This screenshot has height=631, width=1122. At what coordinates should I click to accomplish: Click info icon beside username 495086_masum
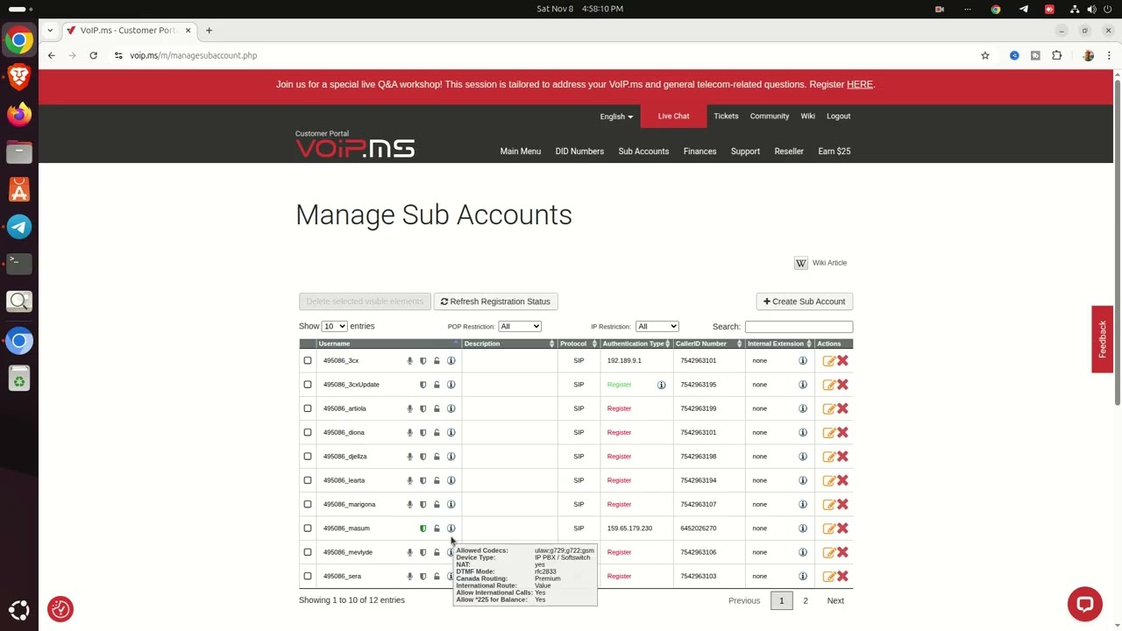click(x=451, y=528)
